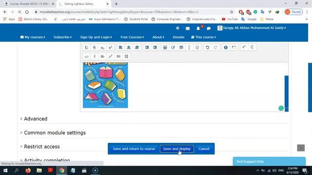Redo the last editor change

215,48
